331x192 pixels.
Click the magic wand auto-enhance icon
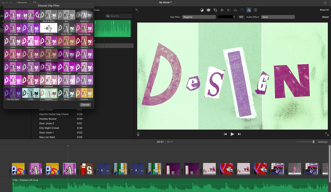point(137,10)
